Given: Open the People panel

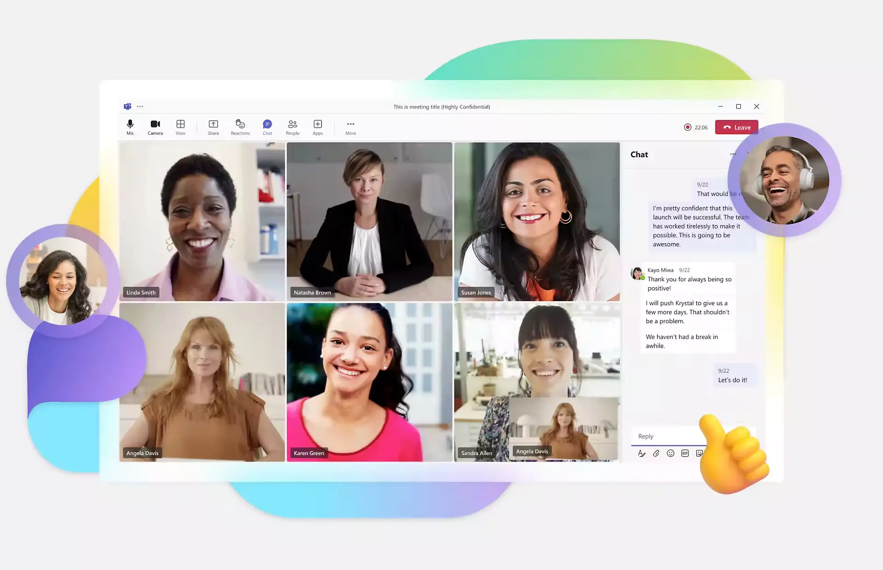Looking at the screenshot, I should (x=292, y=127).
